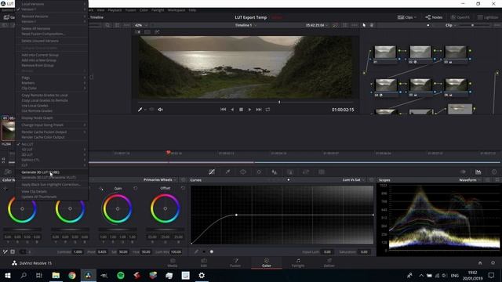Open the viewer zoom 42% dropdown
Image resolution: width=502 pixels, height=282 pixels.
click(141, 25)
